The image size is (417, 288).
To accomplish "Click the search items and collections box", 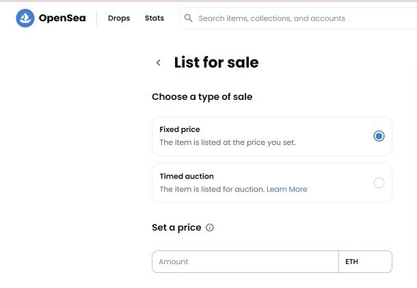I will point(298,18).
